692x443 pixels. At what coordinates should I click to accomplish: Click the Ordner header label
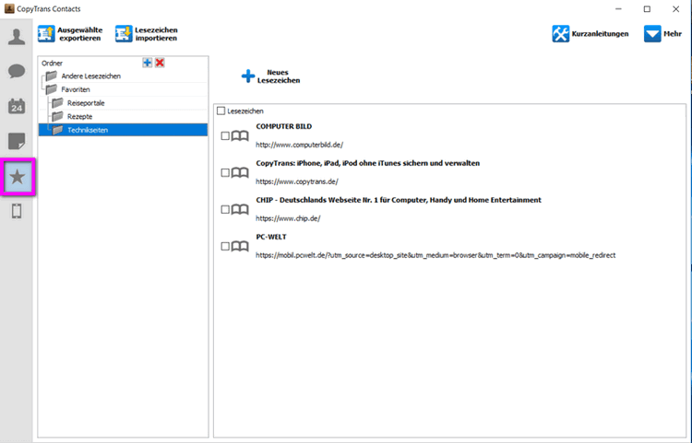[52, 63]
